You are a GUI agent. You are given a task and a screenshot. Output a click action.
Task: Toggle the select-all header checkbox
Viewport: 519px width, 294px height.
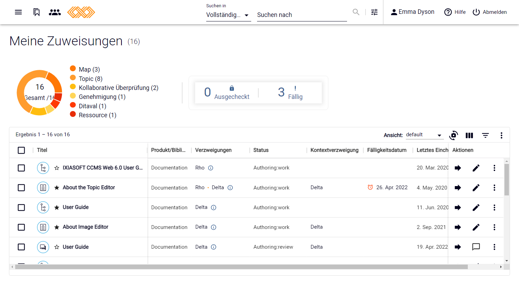point(21,150)
